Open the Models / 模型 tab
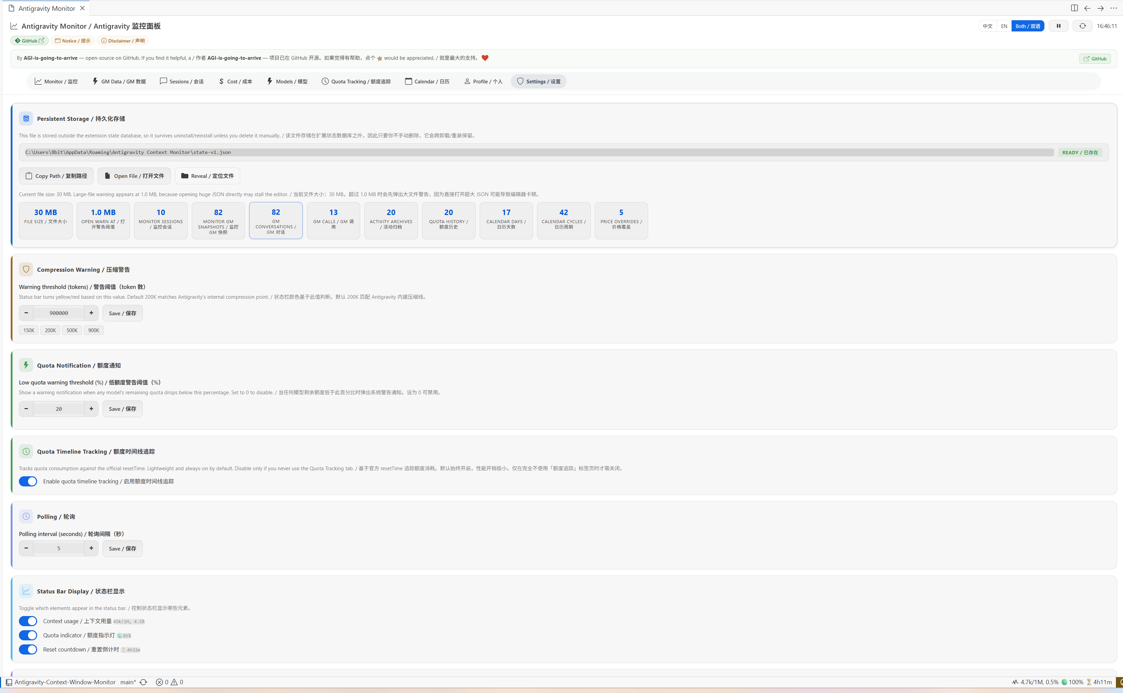Image resolution: width=1123 pixels, height=693 pixels. [x=287, y=82]
